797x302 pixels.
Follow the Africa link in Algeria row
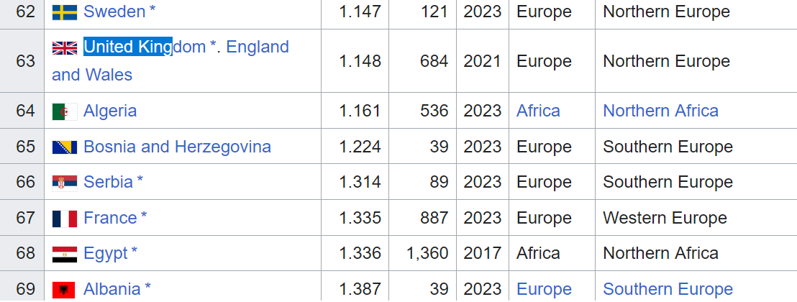[538, 111]
